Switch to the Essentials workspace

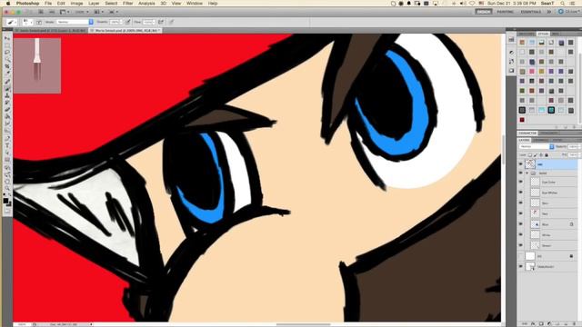531,12
